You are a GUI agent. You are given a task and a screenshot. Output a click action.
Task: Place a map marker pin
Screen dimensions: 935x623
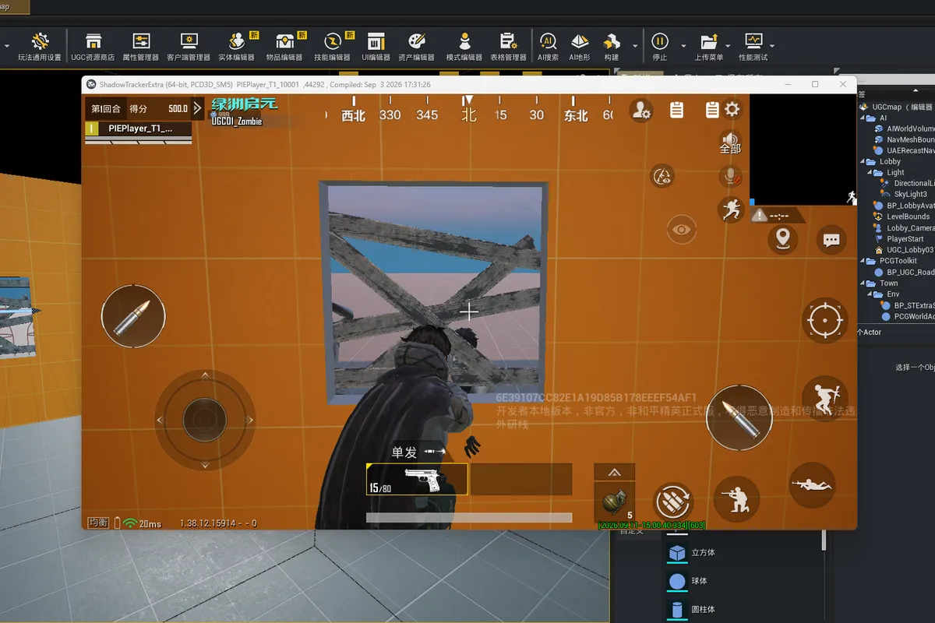tap(782, 238)
